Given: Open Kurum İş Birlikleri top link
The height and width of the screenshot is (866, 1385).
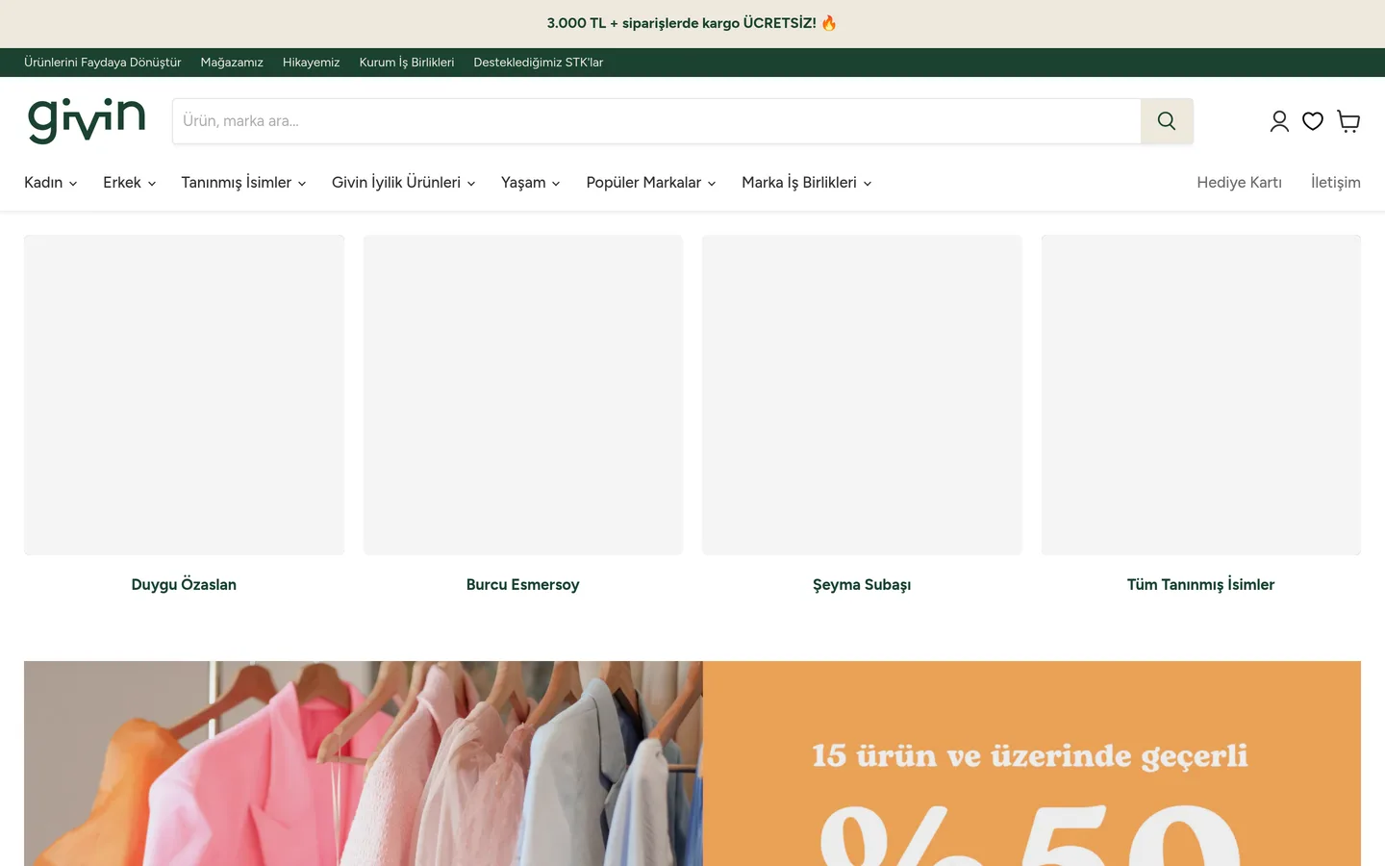Looking at the screenshot, I should [x=407, y=63].
